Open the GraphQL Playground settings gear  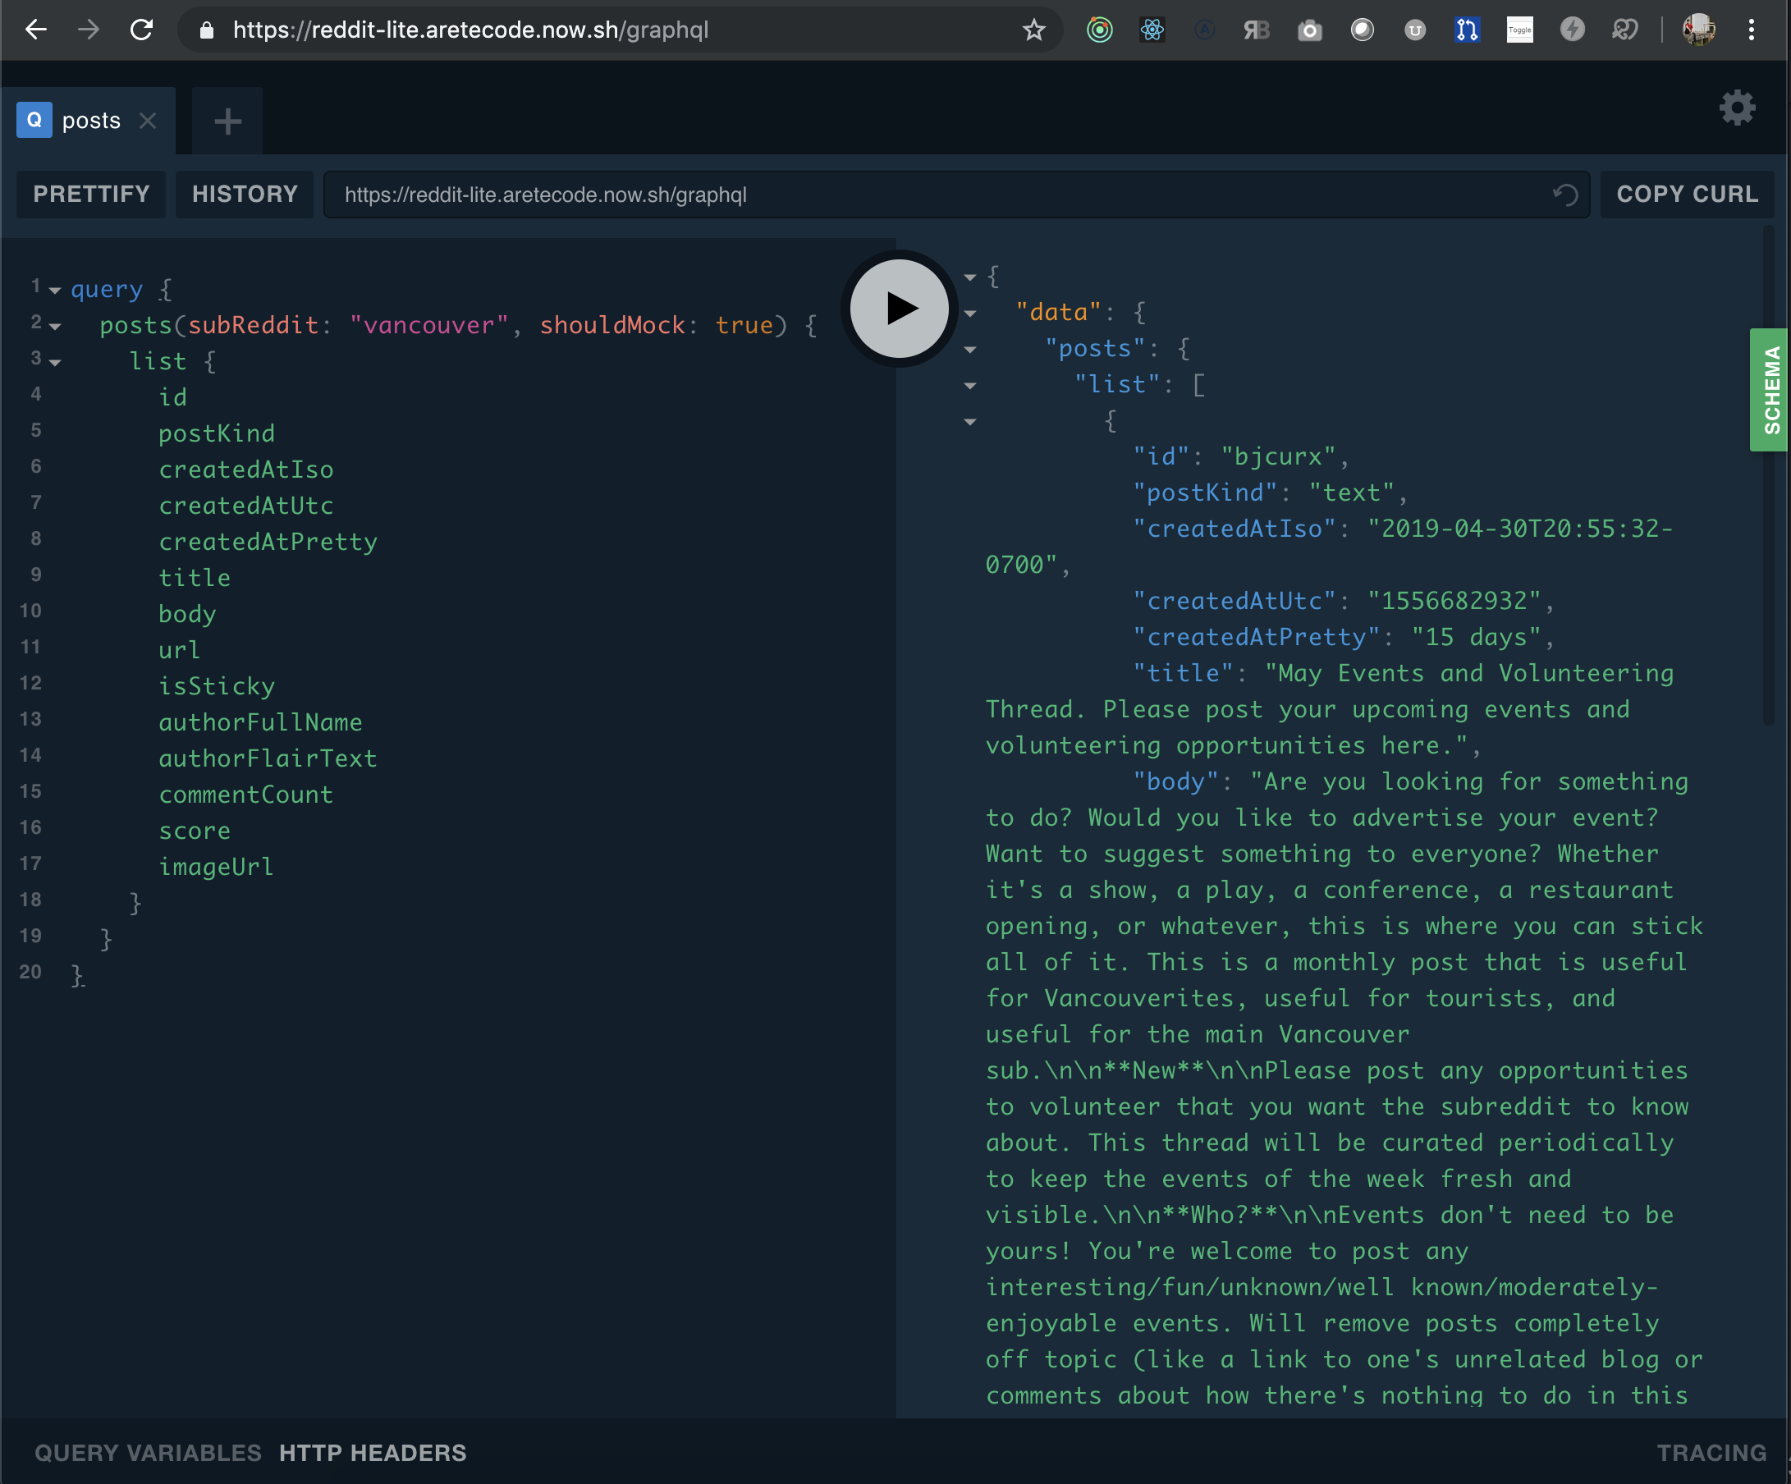[x=1738, y=108]
